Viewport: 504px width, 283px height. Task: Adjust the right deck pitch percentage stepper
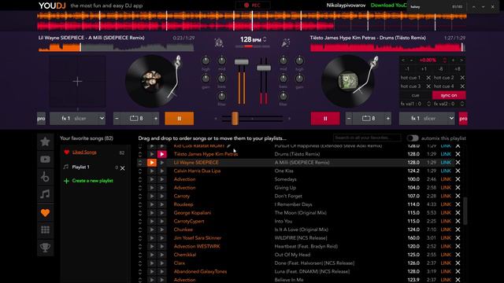444,60
